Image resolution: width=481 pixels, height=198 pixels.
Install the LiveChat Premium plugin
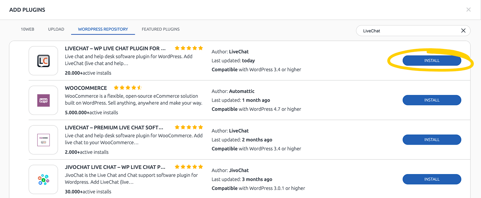[432, 139]
